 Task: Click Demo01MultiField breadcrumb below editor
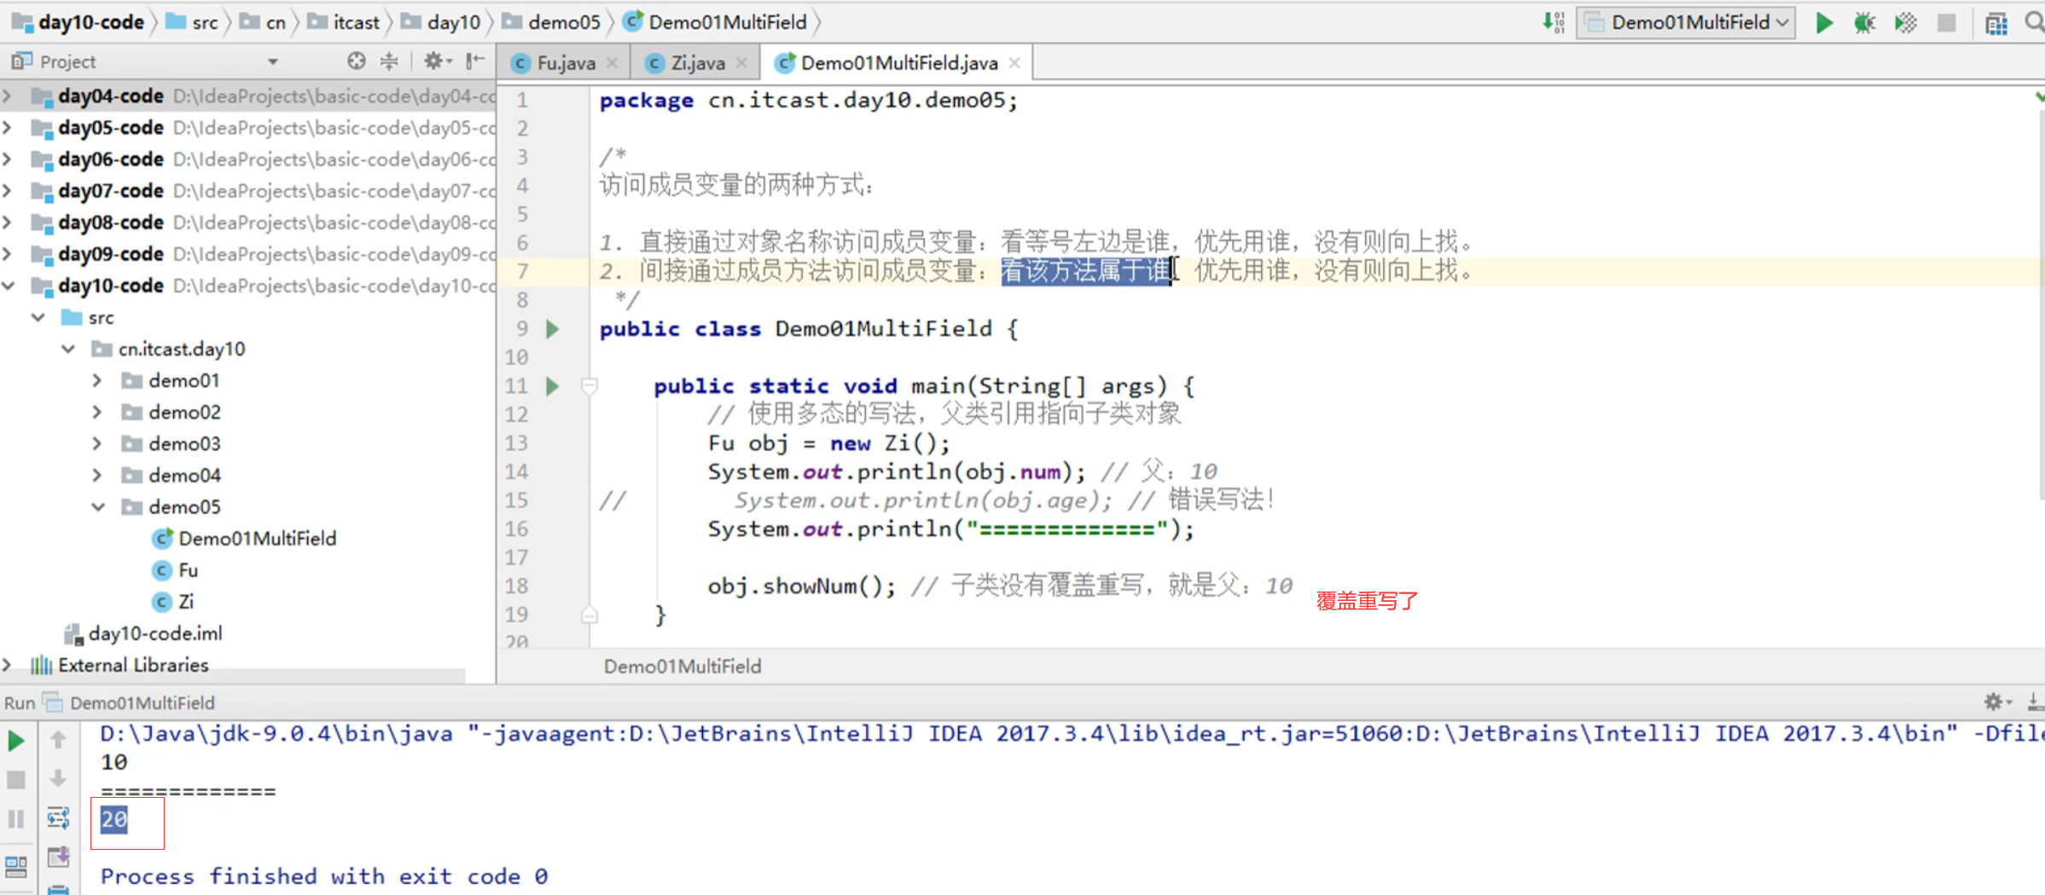tap(683, 667)
